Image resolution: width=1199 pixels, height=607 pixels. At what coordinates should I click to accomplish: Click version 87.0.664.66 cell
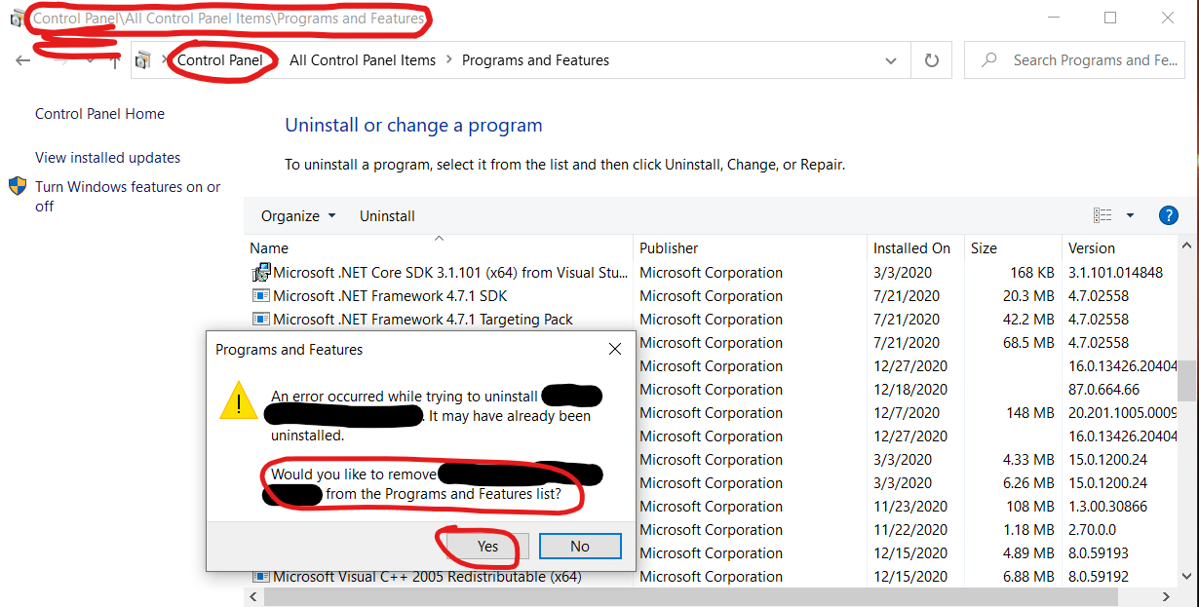tap(1103, 390)
